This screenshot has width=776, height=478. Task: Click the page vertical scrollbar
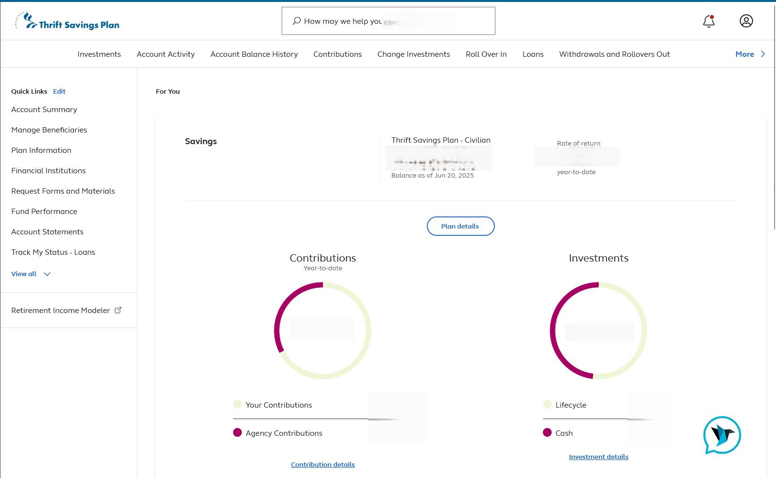coord(774,116)
